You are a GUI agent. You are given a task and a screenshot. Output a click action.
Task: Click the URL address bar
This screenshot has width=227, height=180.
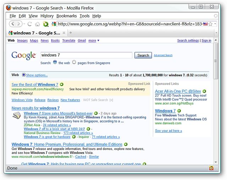[129, 24]
